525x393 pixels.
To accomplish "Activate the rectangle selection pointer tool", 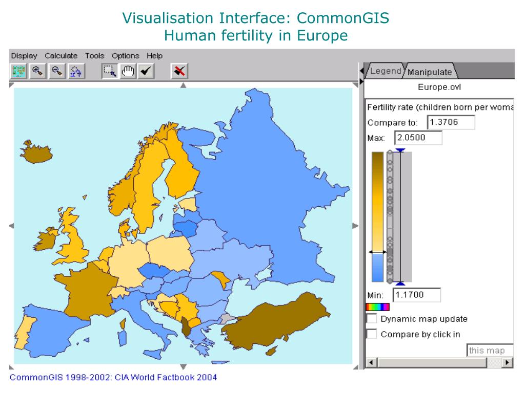I will [110, 71].
